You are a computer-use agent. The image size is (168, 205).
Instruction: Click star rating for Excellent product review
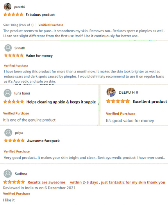118,101
